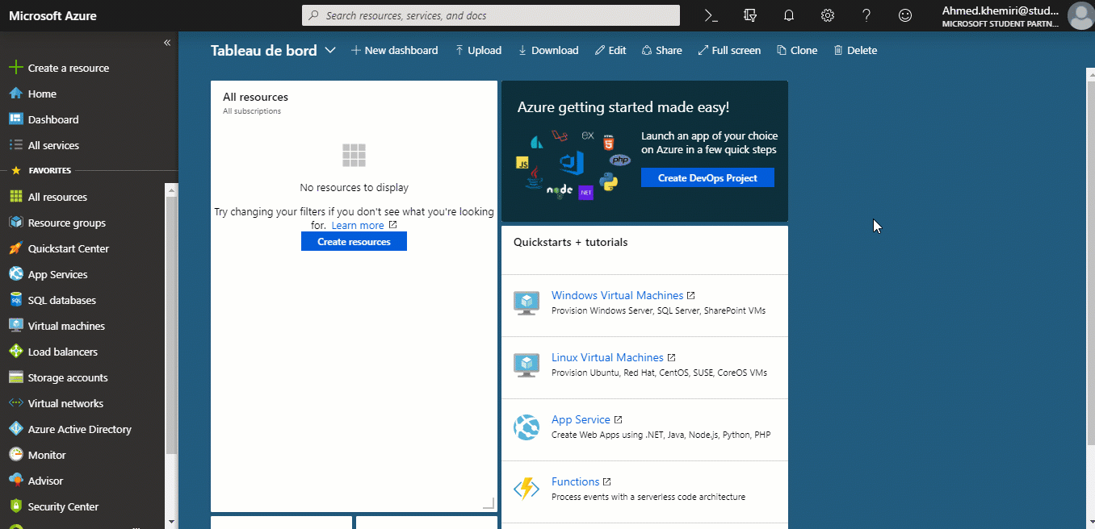Click the All resources tile title
Viewport: 1095px width, 529px height.
coord(255,97)
